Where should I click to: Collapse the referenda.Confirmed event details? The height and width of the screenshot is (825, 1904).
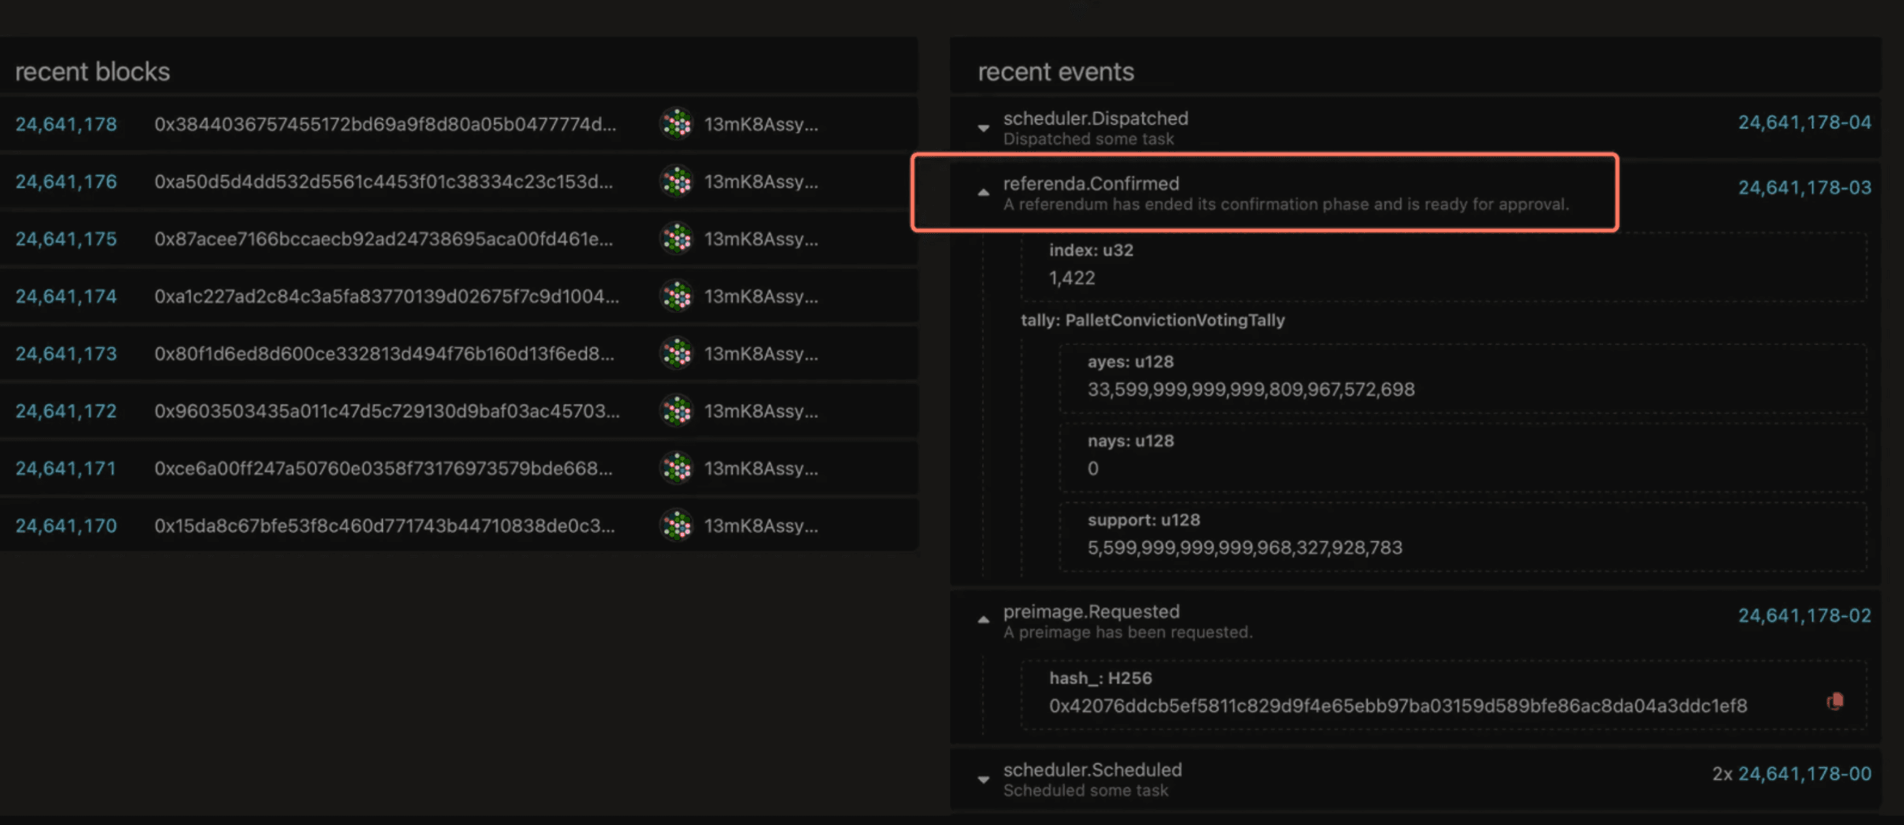click(983, 193)
